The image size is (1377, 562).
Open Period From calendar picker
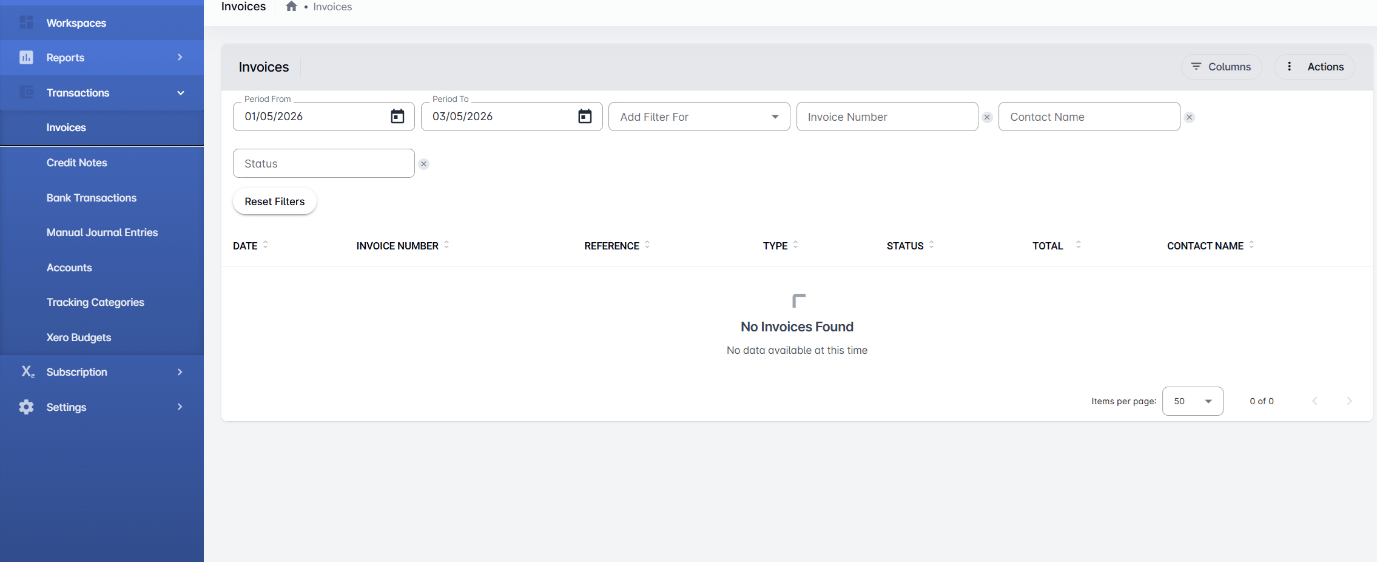coord(397,116)
